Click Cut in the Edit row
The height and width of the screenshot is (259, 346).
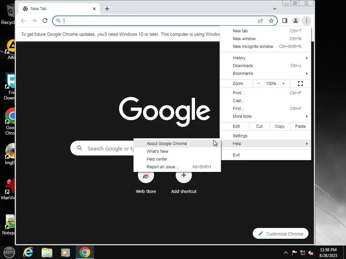(259, 126)
